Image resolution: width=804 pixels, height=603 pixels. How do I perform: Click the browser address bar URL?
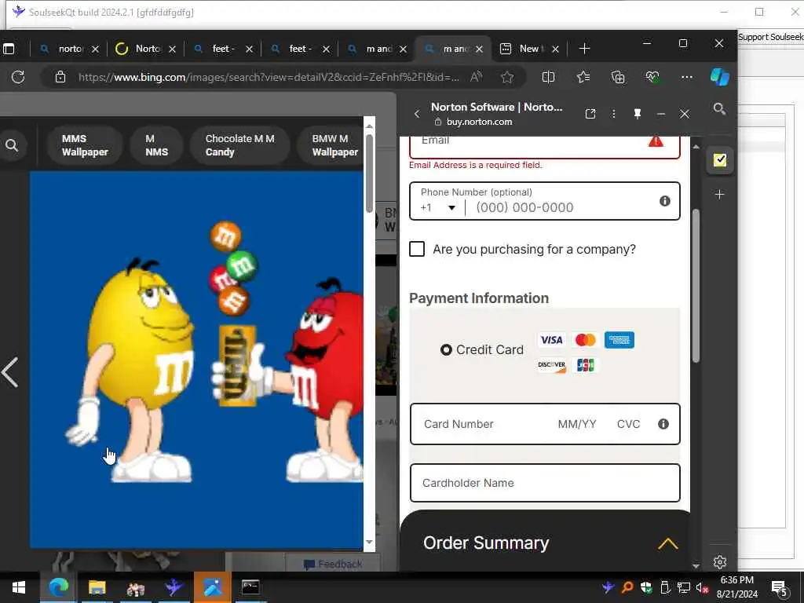point(269,77)
